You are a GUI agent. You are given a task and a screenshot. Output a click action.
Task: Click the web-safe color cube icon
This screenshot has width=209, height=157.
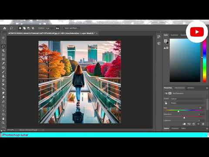[167, 48]
